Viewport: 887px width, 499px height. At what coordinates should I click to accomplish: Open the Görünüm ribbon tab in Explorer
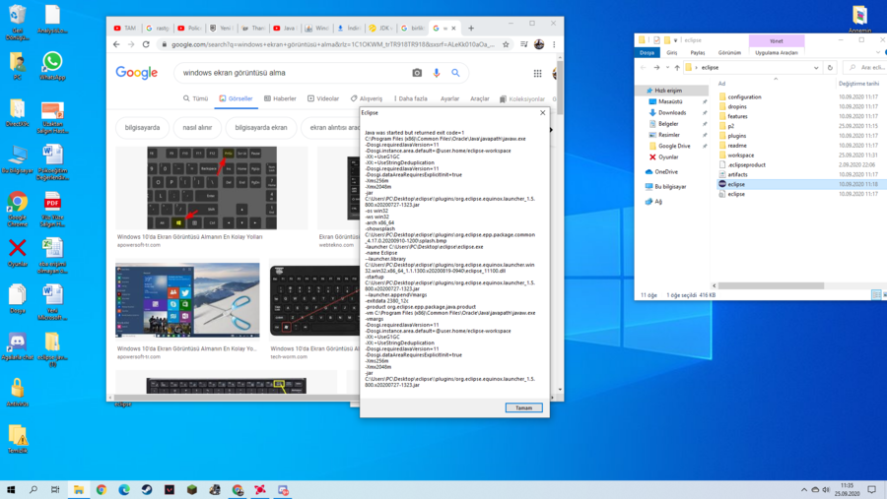pyautogui.click(x=729, y=53)
